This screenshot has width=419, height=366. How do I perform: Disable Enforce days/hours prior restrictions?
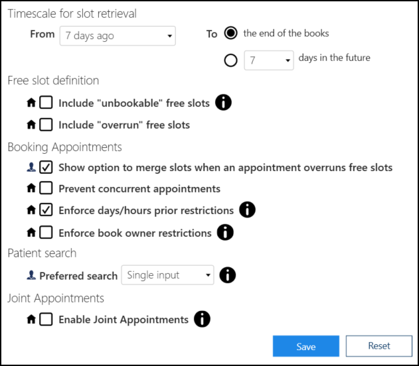(x=46, y=210)
